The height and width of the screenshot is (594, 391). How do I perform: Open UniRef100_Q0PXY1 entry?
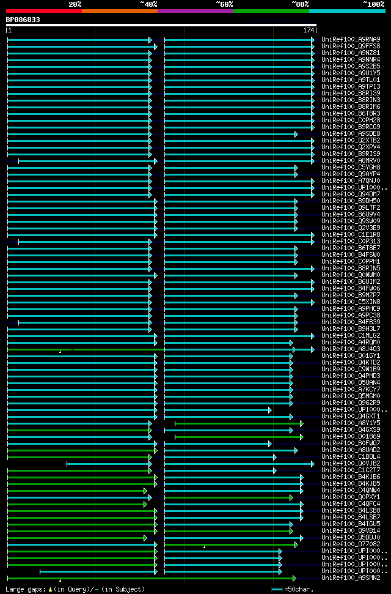351,497
